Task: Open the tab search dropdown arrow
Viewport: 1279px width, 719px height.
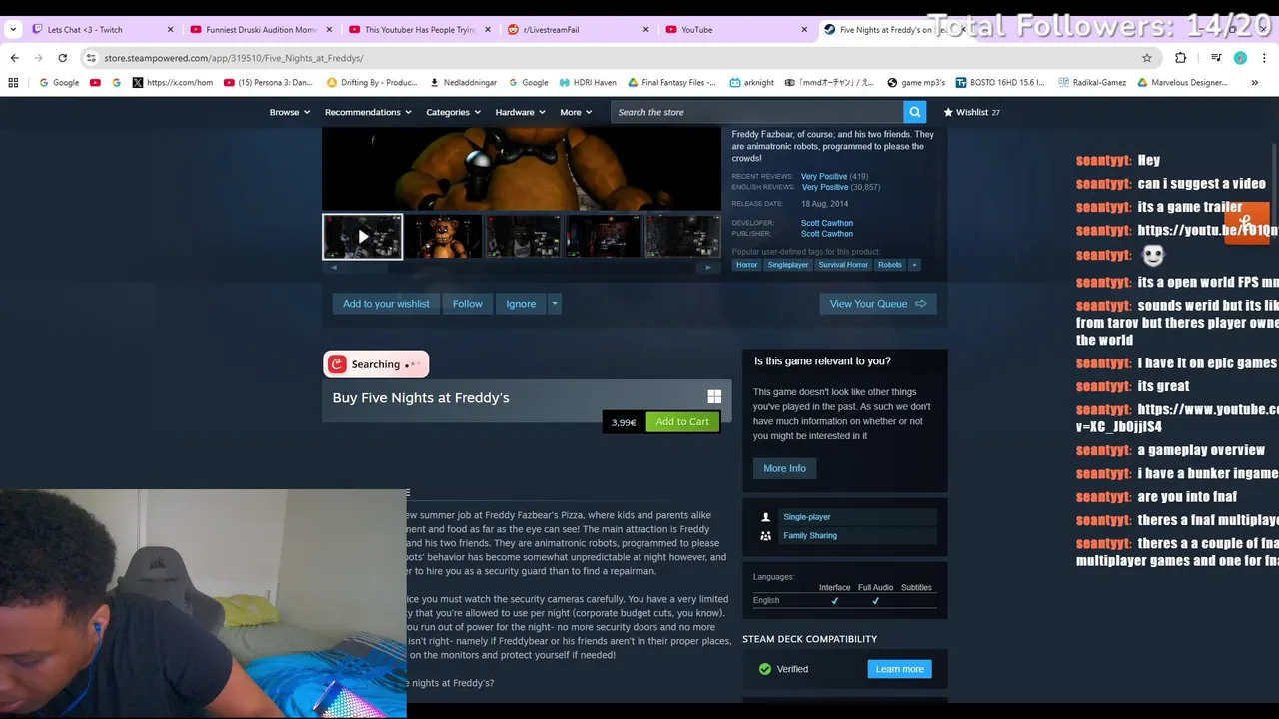Action: coord(13,29)
